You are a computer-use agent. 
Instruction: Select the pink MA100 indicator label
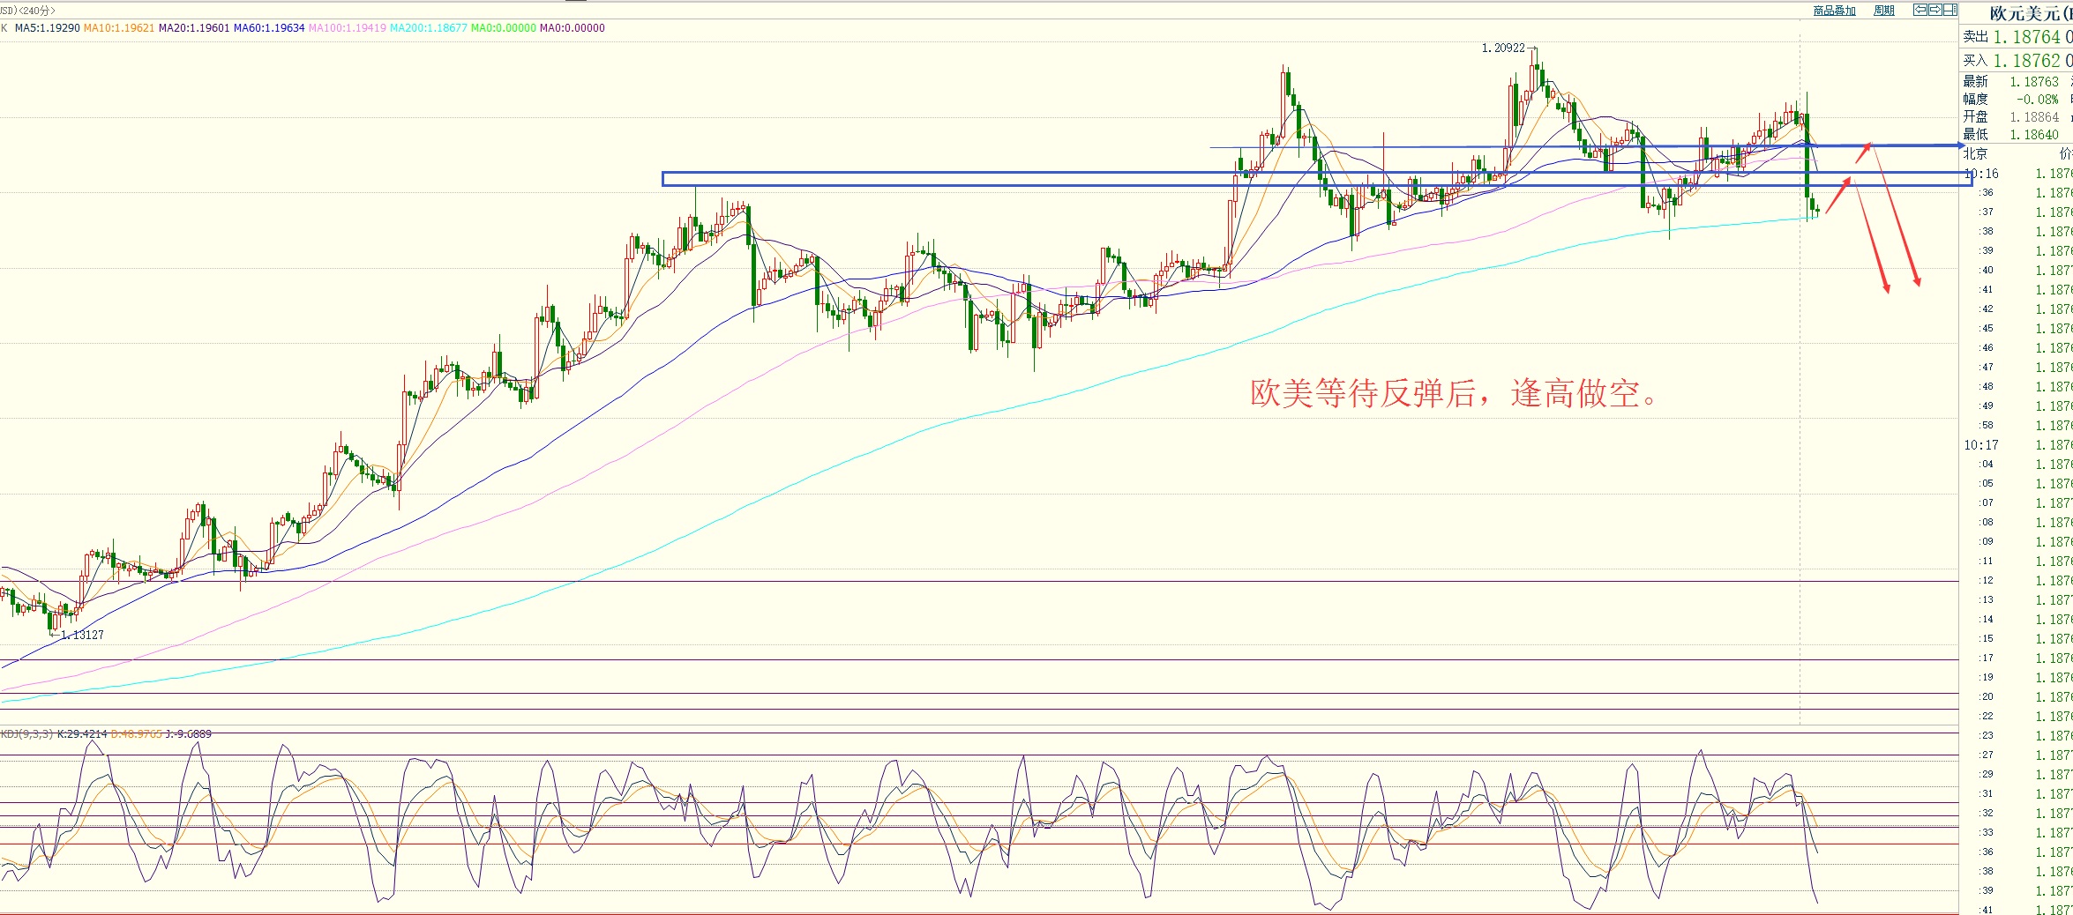click(x=347, y=28)
